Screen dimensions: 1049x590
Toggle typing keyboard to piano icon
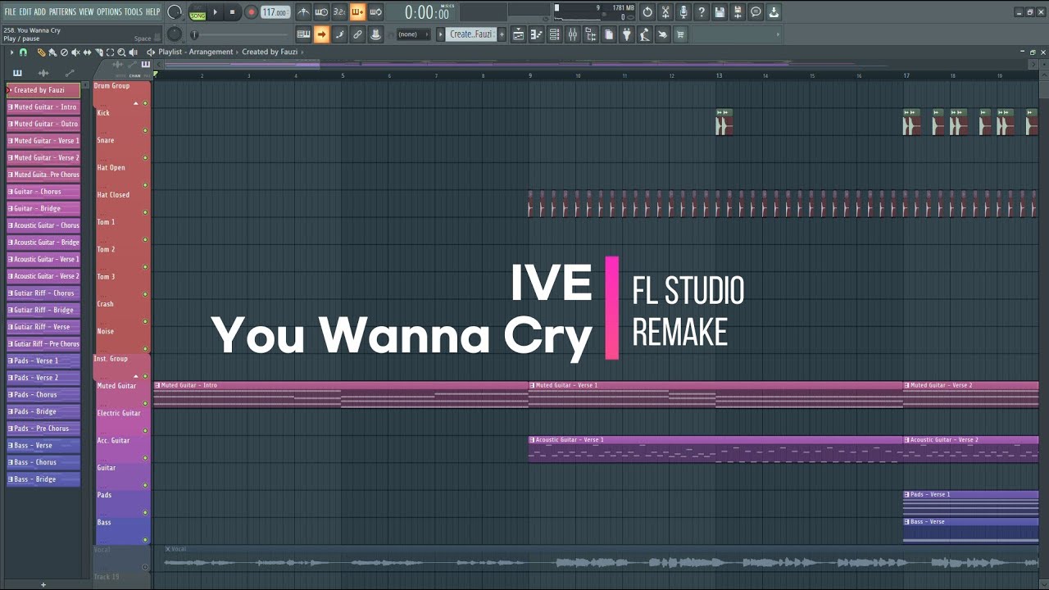[x=303, y=34]
